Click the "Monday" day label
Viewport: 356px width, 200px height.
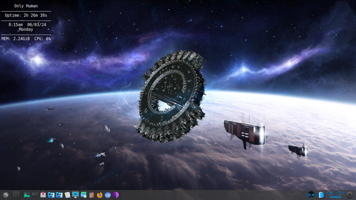pyautogui.click(x=26, y=29)
